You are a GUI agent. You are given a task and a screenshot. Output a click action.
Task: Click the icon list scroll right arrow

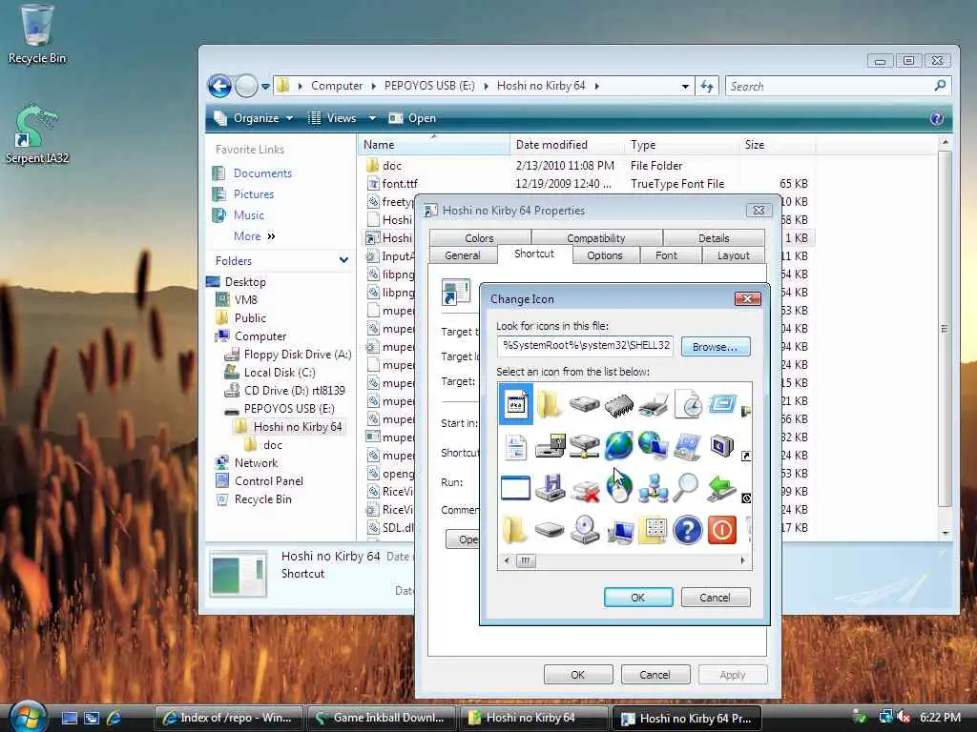coord(742,560)
